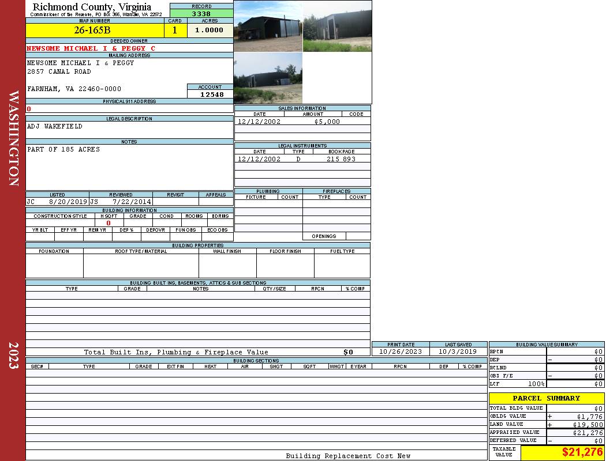Click the legal description ADJ WAKEFIELD text
Viewport: 606px width, 461px height.
pos(55,126)
